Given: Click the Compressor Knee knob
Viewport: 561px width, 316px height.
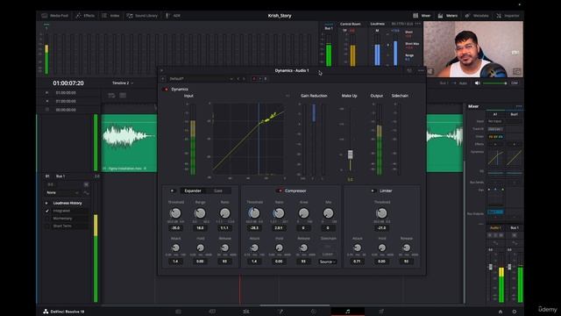Looking at the screenshot, I should [303, 213].
